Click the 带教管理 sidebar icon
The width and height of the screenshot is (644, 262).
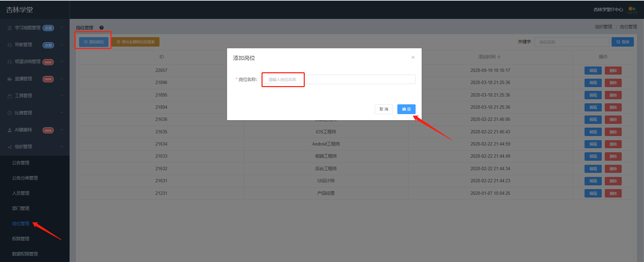10,45
